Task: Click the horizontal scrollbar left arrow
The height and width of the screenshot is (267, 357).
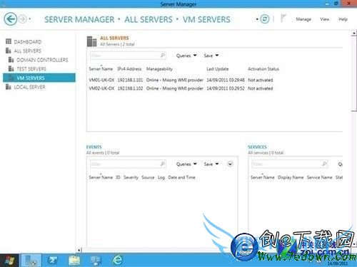Action: (x=79, y=250)
